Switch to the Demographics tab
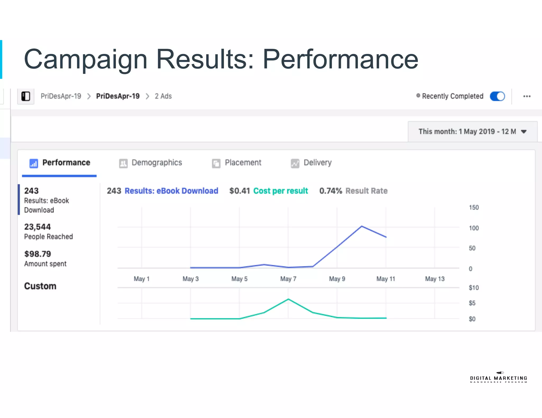The image size is (542, 418). (x=151, y=163)
